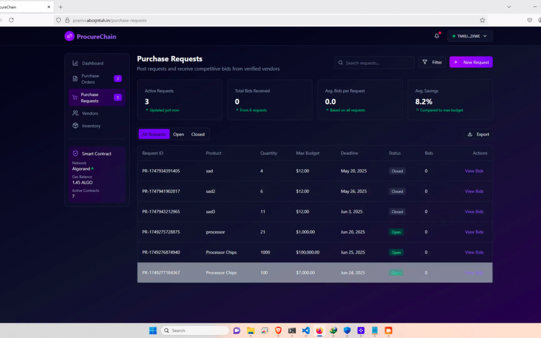Click the magnifier icon in search requests field
Image resolution: width=541 pixels, height=338 pixels.
coord(341,63)
